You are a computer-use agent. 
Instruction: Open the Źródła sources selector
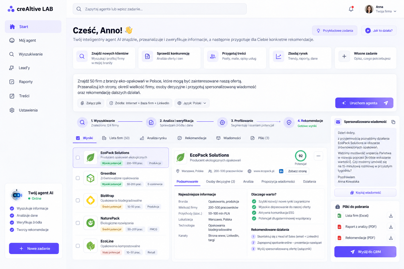click(x=139, y=103)
